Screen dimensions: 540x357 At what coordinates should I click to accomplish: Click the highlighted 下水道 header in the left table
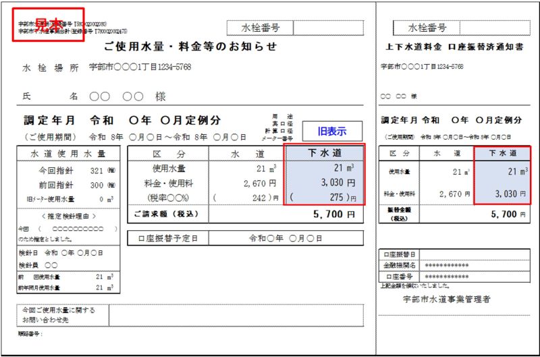(x=324, y=153)
